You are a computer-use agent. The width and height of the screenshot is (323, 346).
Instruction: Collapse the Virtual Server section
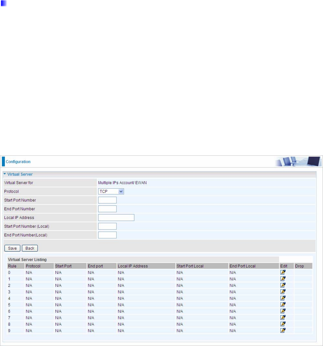[x=5, y=174]
